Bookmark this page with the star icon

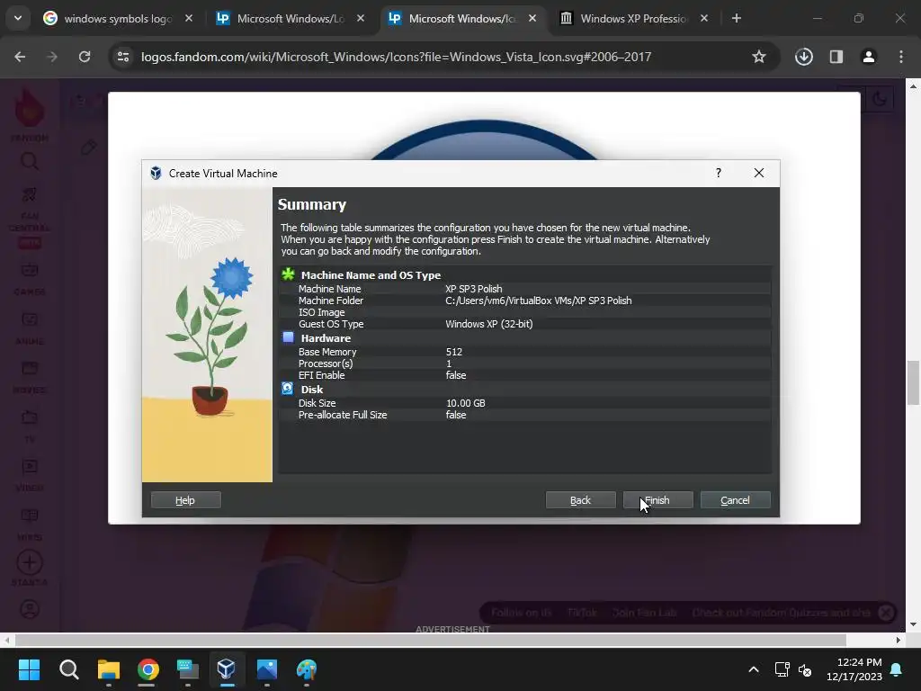click(x=759, y=57)
